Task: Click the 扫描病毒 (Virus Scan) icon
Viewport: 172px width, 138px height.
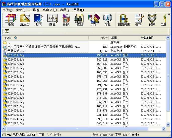Action: point(124,20)
